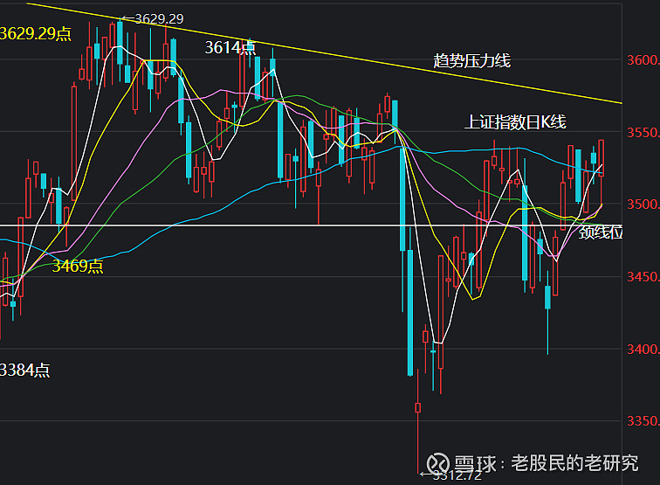Click the 3550 price axis label

[x=643, y=133]
